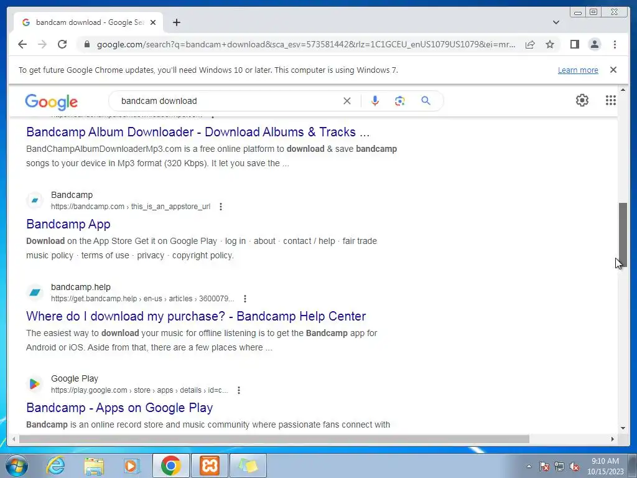Click the scroll left arrow at bottom
Screen dimensions: 637x478
click(x=14, y=439)
